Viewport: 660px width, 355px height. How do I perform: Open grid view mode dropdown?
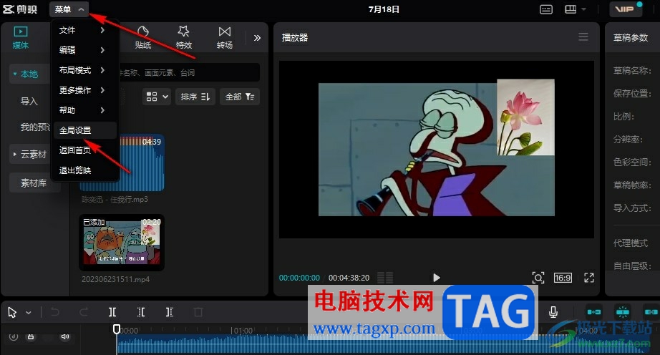tap(157, 97)
